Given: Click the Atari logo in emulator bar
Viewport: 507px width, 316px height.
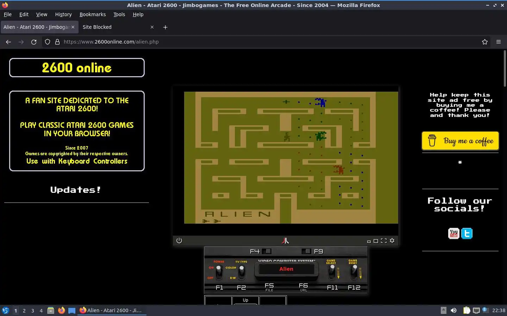Looking at the screenshot, I should pyautogui.click(x=286, y=241).
